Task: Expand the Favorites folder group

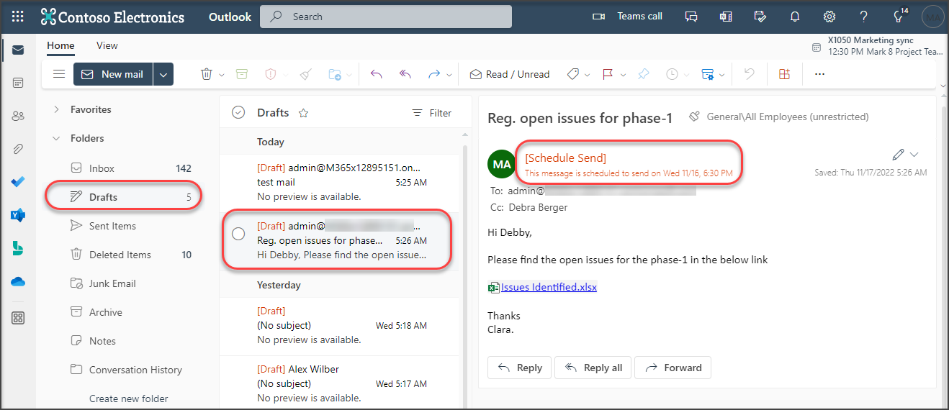Action: point(56,110)
